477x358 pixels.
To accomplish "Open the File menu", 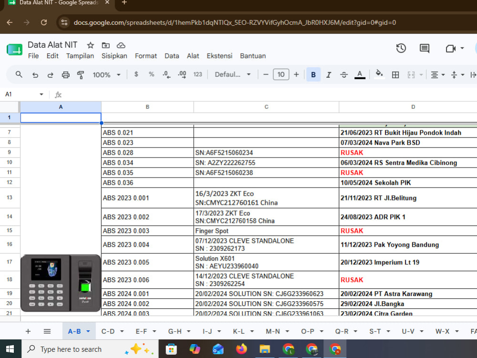I will click(33, 56).
